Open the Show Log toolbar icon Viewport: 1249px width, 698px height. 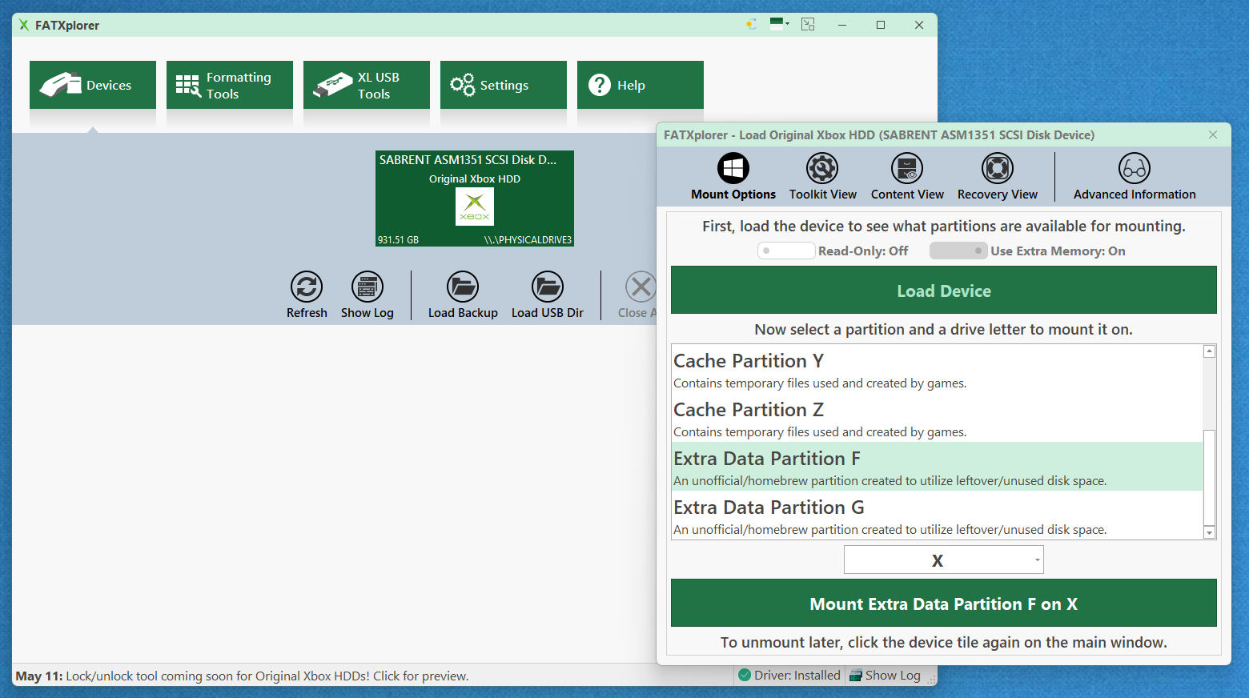tap(367, 287)
